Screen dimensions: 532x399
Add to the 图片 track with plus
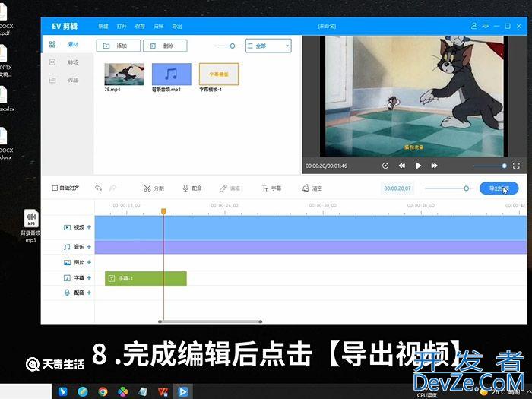pos(89,262)
